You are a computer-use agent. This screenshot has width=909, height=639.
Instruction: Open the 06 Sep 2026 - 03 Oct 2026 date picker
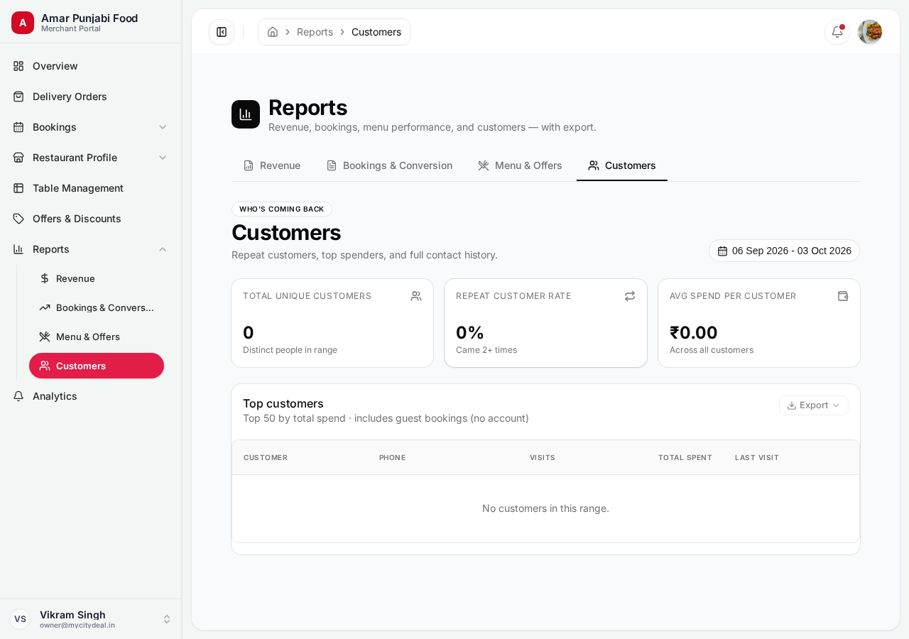(x=784, y=251)
